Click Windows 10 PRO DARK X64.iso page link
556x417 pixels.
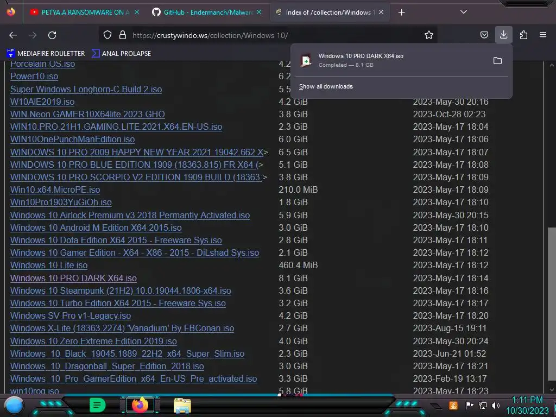click(x=73, y=278)
